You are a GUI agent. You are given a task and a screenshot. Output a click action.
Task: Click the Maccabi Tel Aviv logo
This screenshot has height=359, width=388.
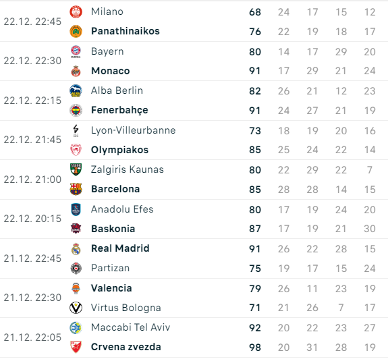[x=76, y=327]
